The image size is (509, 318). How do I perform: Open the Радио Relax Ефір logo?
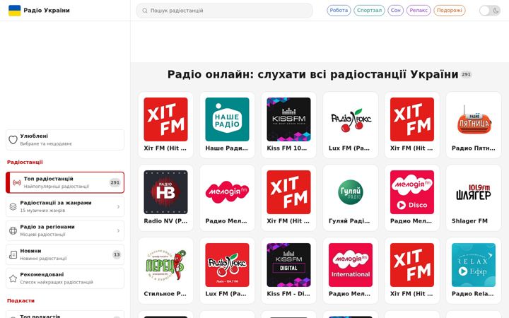click(x=474, y=265)
